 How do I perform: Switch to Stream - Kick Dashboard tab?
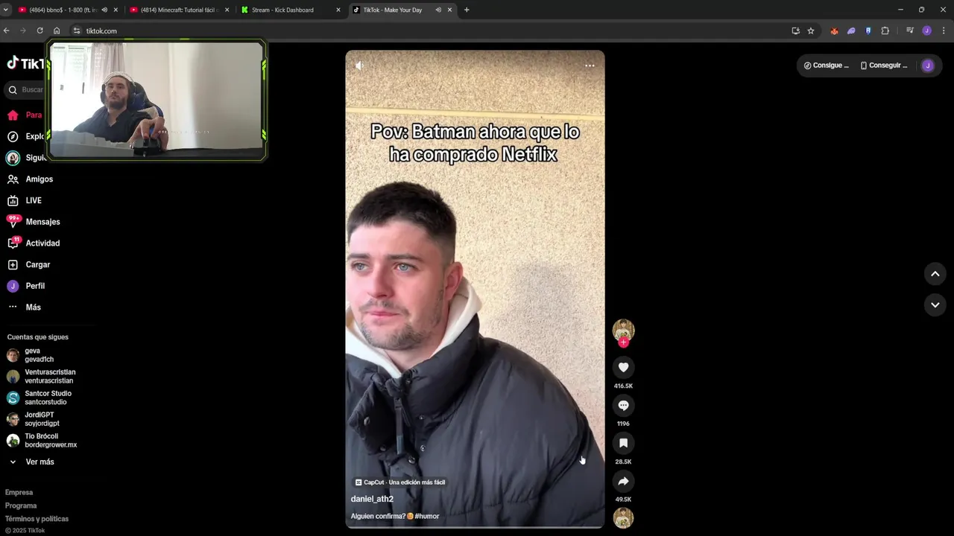[291, 10]
